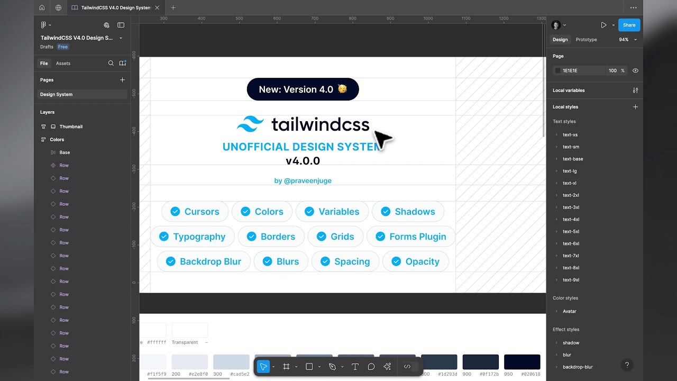Open Frame tools dropdown arrow
The height and width of the screenshot is (381, 677).
tap(296, 367)
